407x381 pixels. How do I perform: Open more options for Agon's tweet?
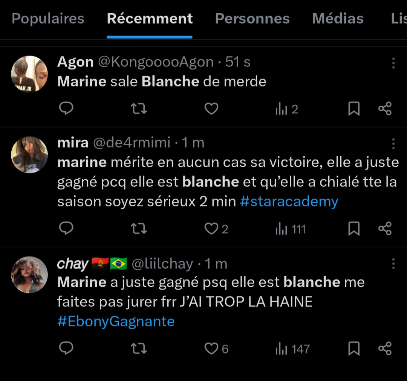click(393, 63)
